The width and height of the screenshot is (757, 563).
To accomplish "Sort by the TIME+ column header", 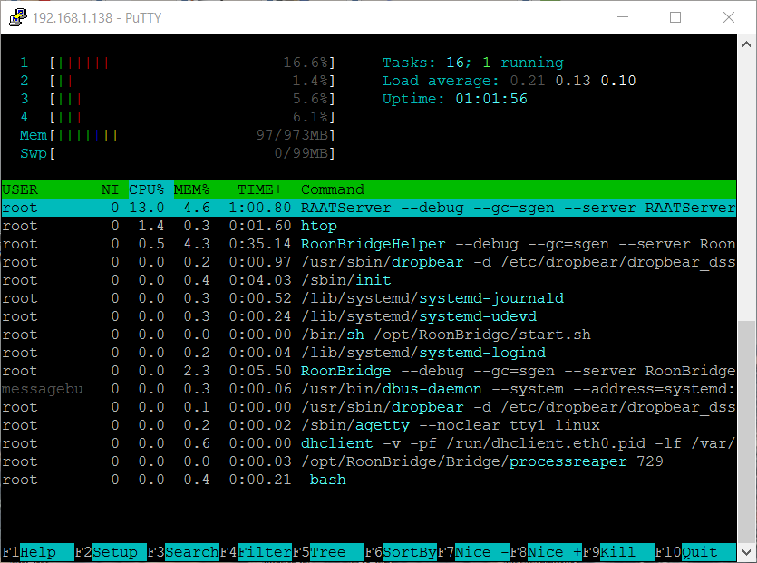I will pos(259,189).
